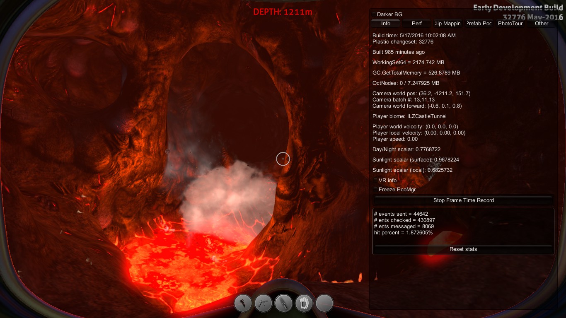This screenshot has width=566, height=318.
Task: Select the first quick slot tool icon
Action: point(243,304)
